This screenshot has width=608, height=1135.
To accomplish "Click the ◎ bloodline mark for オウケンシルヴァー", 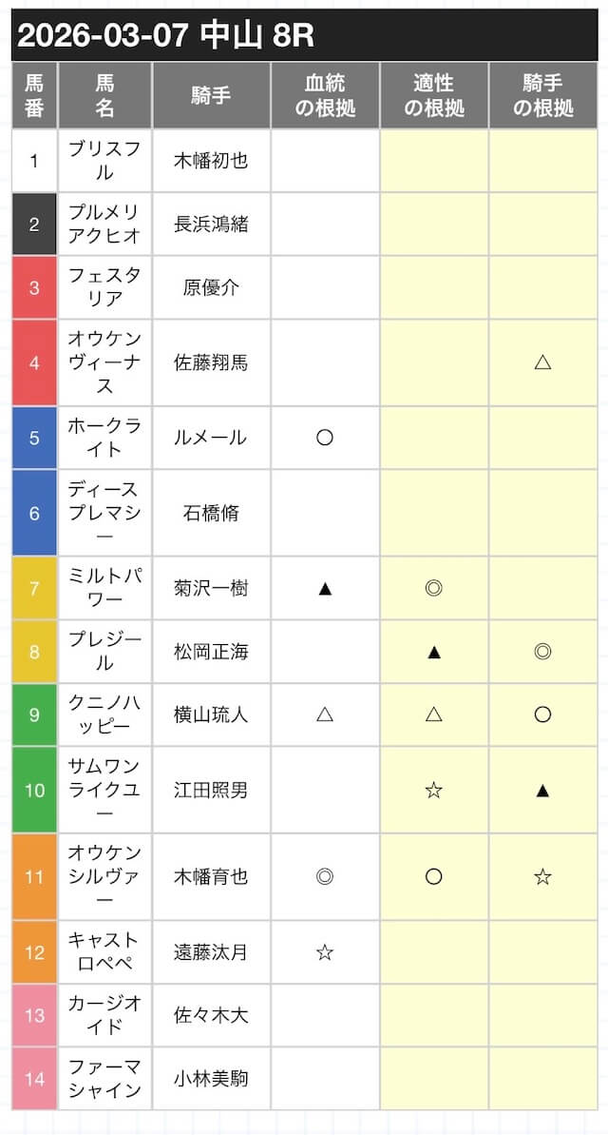I will [x=325, y=876].
